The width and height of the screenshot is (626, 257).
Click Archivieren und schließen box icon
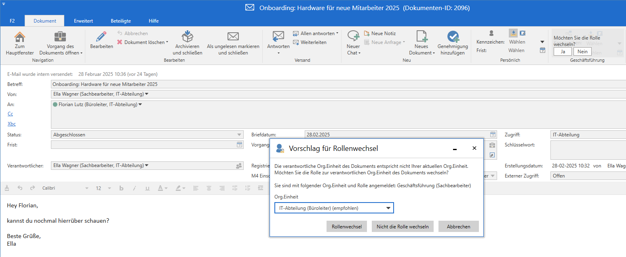(x=187, y=37)
